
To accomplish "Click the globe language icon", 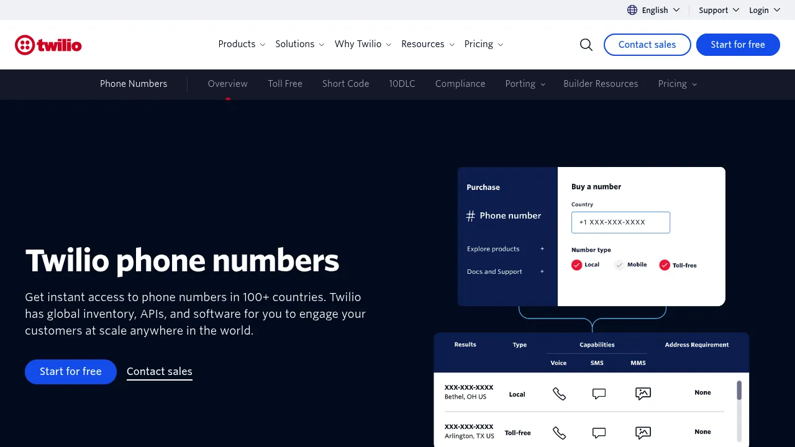I will point(632,10).
